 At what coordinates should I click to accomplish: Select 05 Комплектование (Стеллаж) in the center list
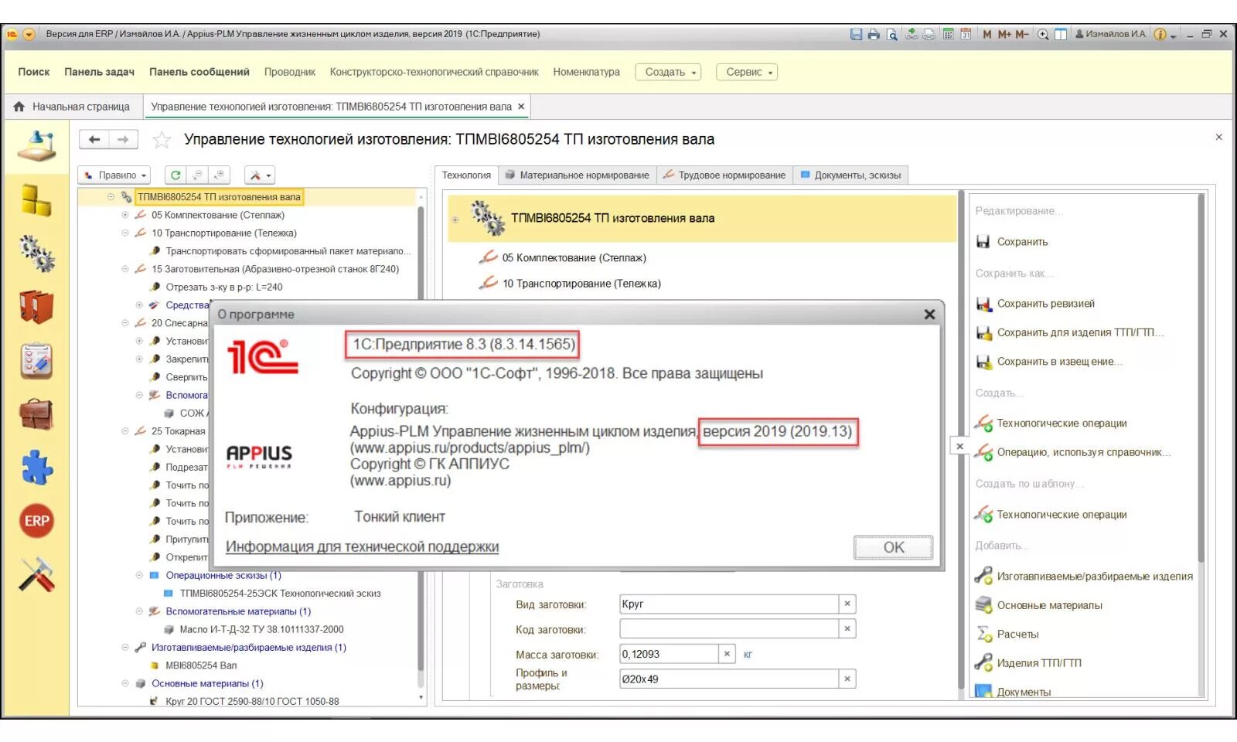[574, 258]
